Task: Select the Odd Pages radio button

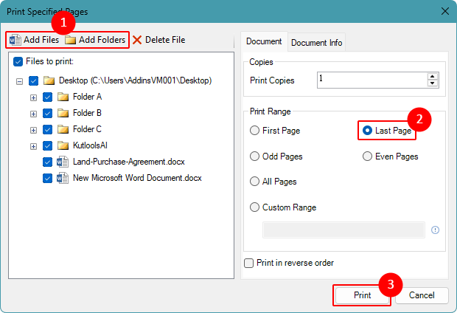Action: coord(254,156)
